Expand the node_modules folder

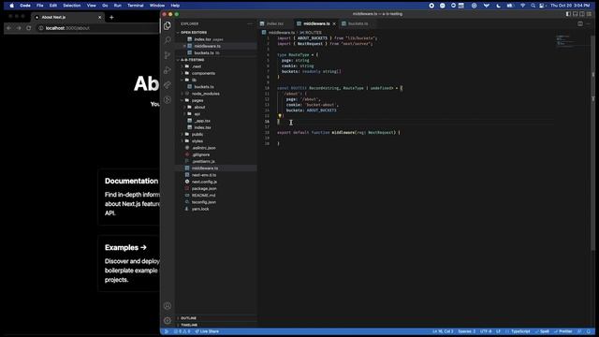pos(216,94)
